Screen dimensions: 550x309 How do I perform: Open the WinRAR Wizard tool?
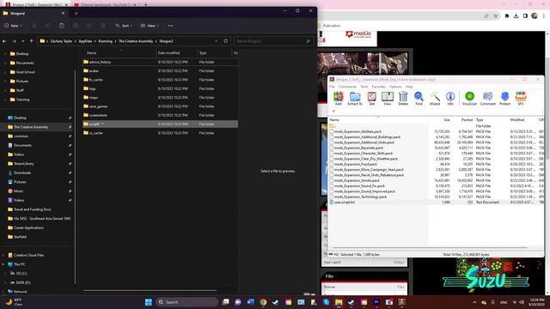click(435, 98)
